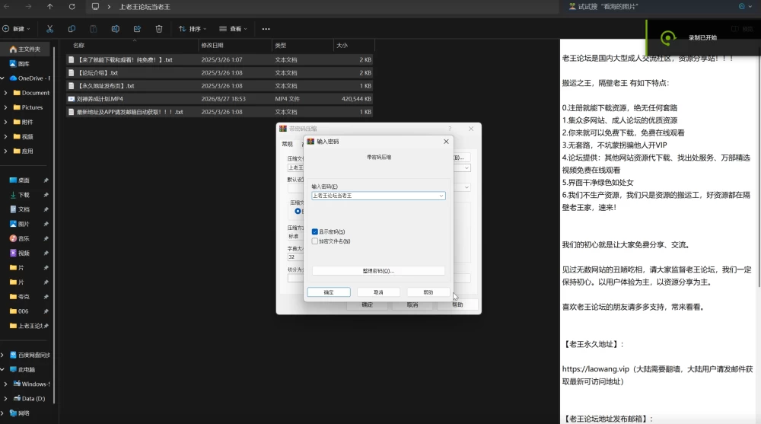Select the 最新地址及APP请发邮箱自动获取 txt file
Image resolution: width=761 pixels, height=424 pixels.
[x=219, y=112]
